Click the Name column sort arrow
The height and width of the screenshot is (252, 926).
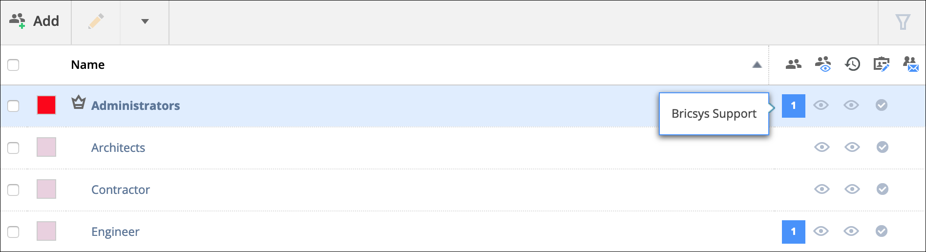(x=757, y=64)
